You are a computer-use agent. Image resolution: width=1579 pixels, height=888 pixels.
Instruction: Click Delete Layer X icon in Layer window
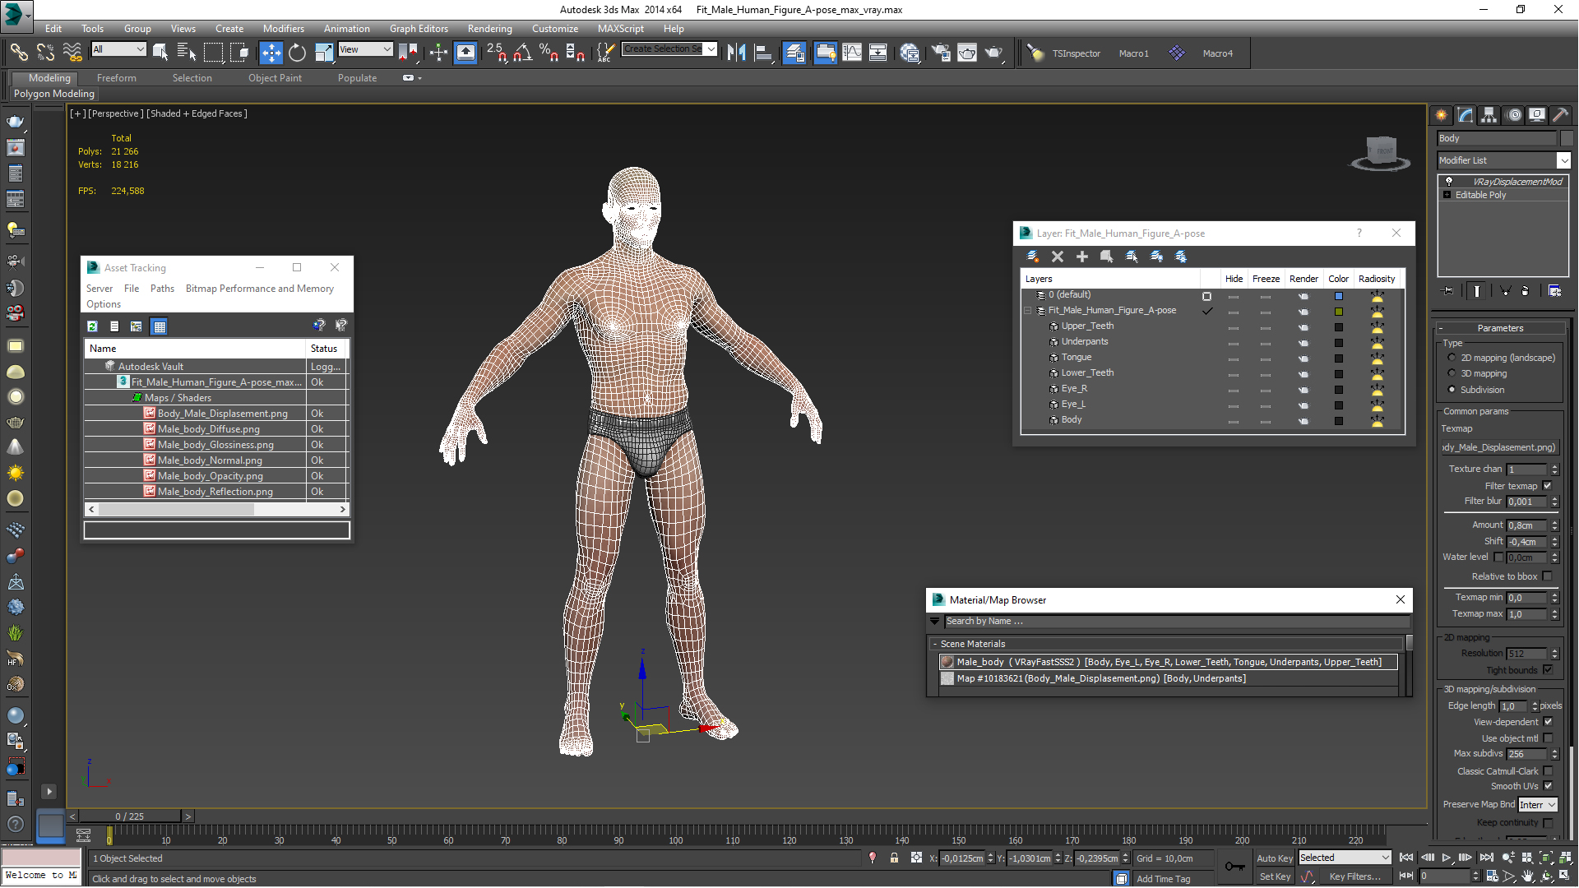pos(1058,257)
